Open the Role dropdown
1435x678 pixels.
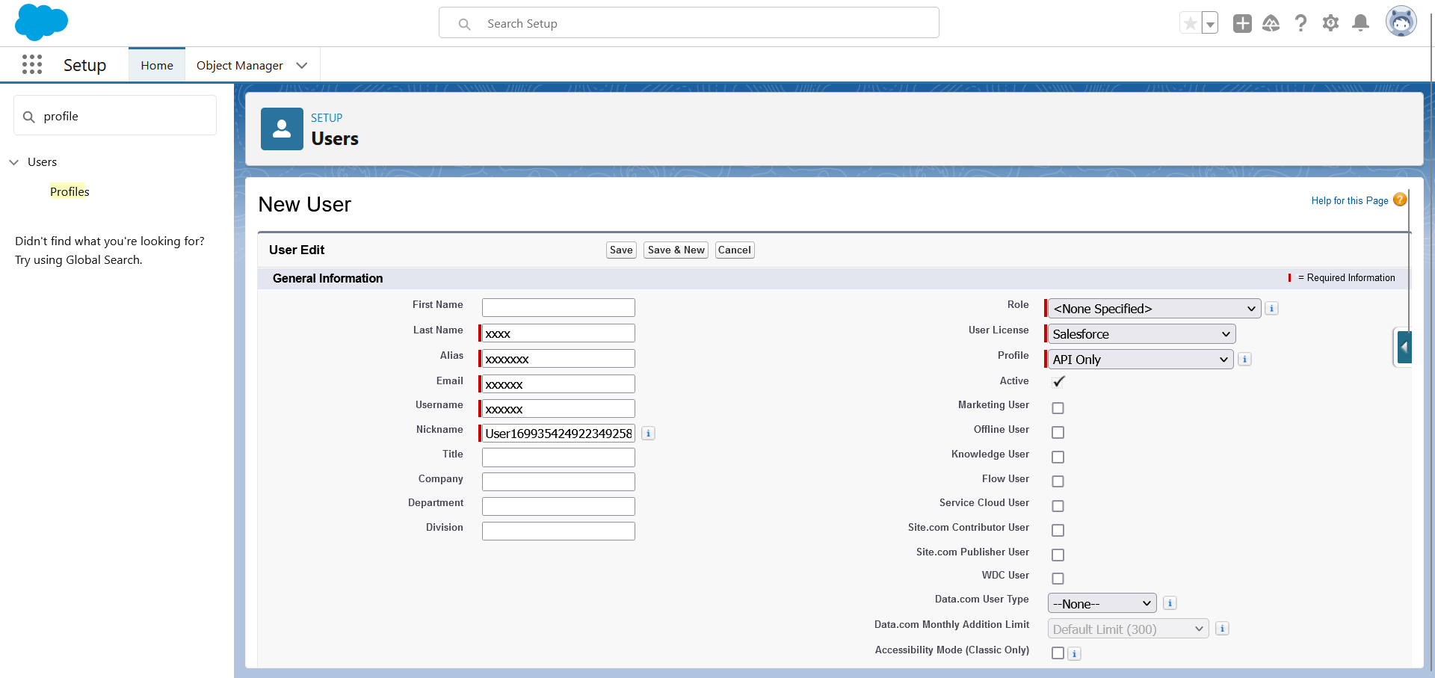point(1154,309)
